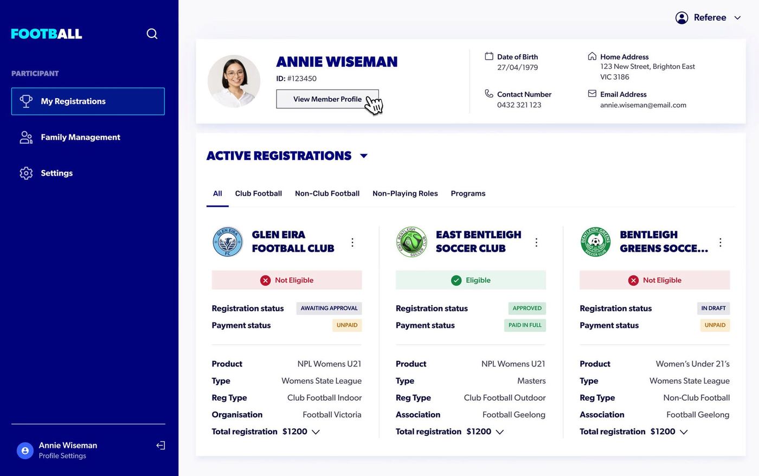Click the red X icon on Glen Eira Not Eligible
759x476 pixels.
pos(265,280)
